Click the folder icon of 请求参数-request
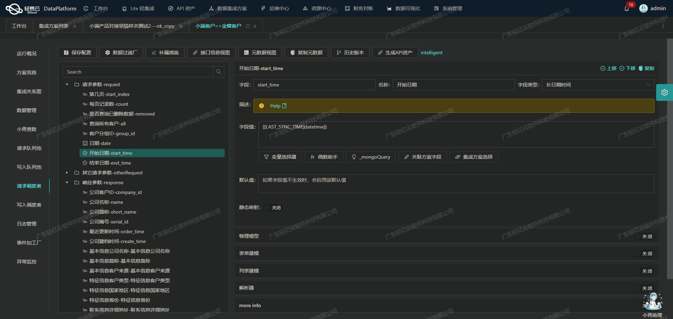The height and width of the screenshot is (319, 673). point(77,84)
